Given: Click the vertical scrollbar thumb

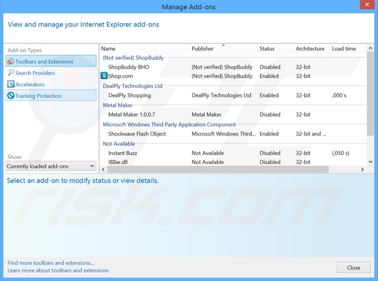Looking at the screenshot, I should (x=370, y=94).
